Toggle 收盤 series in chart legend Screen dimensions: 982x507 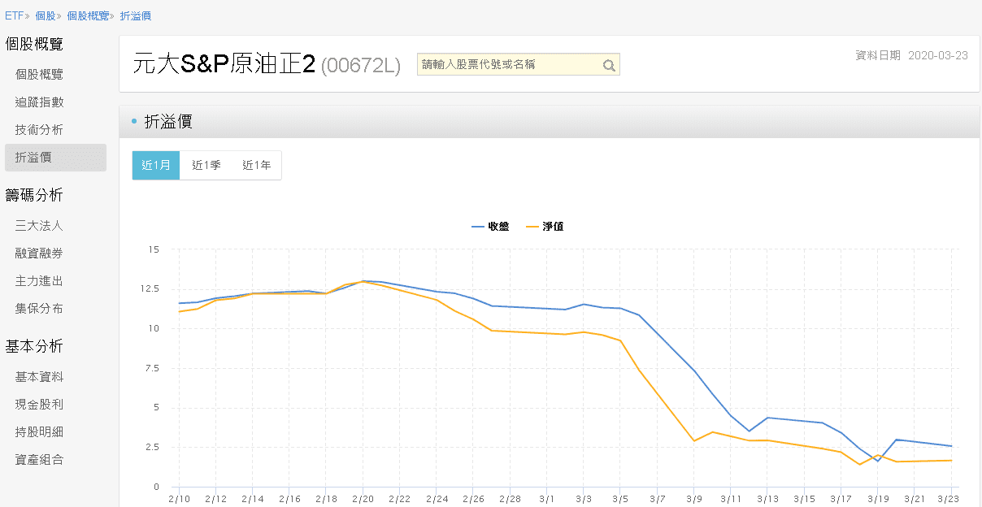(x=490, y=227)
